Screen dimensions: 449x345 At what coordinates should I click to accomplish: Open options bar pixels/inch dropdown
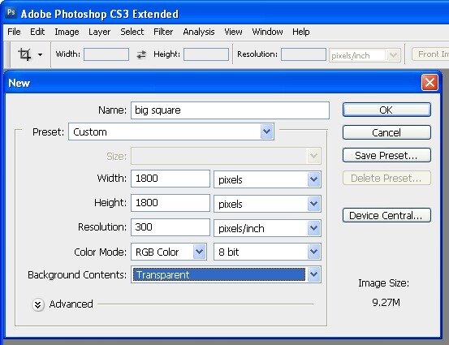(x=365, y=55)
